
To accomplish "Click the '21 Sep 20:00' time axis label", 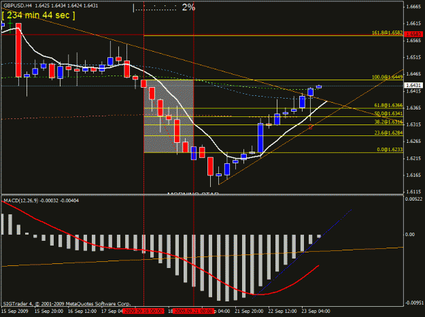I will pyautogui.click(x=249, y=312).
